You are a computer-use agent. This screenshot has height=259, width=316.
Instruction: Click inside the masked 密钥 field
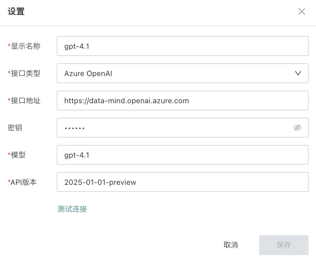click(x=173, y=128)
